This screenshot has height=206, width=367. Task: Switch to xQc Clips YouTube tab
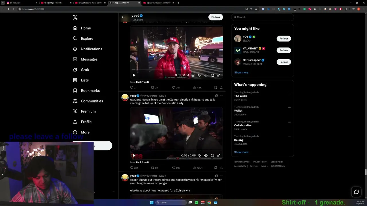coord(56,3)
